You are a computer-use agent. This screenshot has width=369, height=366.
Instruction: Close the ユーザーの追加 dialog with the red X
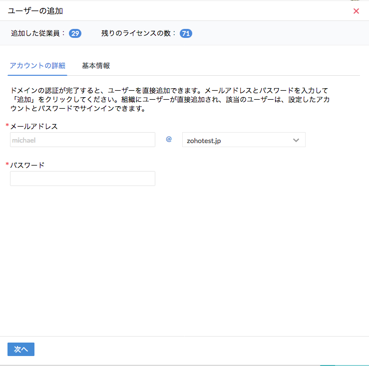[x=356, y=11]
